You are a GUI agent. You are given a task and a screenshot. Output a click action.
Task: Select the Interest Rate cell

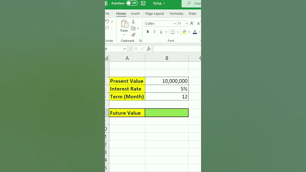[127, 89]
